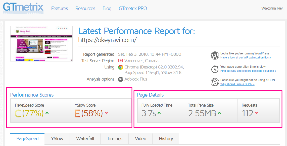Viewport: 287px width, 146px height.
Task: Click the 'Test Server Region:' label
Action: point(99,61)
